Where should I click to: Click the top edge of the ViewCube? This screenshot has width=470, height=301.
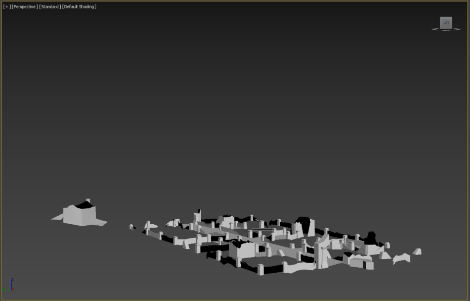click(446, 17)
